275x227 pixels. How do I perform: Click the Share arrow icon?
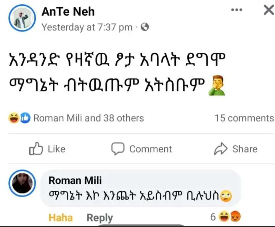click(221, 149)
